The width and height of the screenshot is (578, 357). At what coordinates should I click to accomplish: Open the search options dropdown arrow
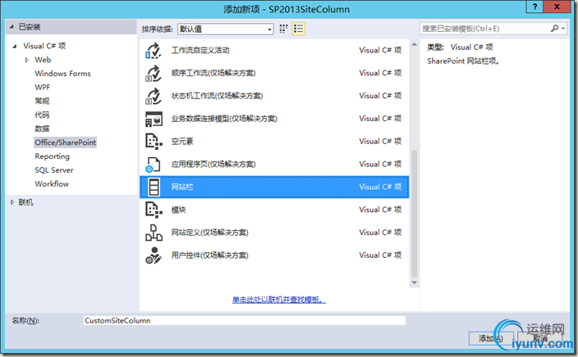tap(563, 29)
